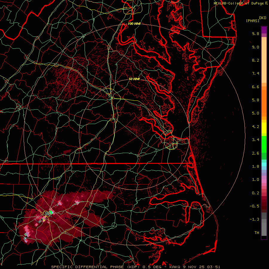Select the 6.6 value on color scale
The width and height of the screenshot is (269, 269).
point(256,87)
